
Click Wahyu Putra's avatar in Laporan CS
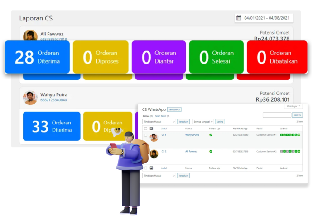click(x=30, y=98)
